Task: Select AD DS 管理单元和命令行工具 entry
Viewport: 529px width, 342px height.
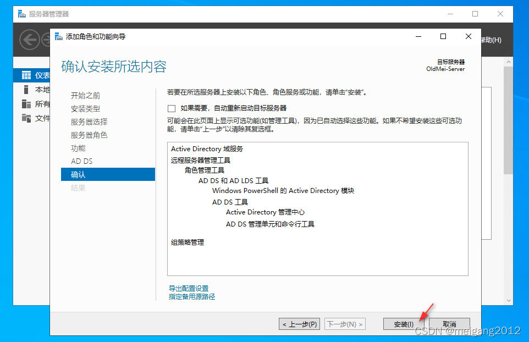Action: [270, 224]
